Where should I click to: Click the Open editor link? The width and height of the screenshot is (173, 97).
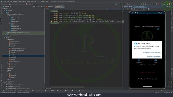pos(110,9)
